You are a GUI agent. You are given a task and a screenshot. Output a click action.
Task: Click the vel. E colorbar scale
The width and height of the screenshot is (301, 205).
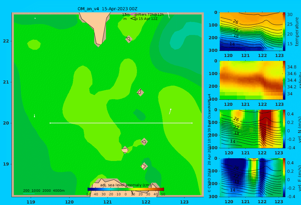(284, 178)
